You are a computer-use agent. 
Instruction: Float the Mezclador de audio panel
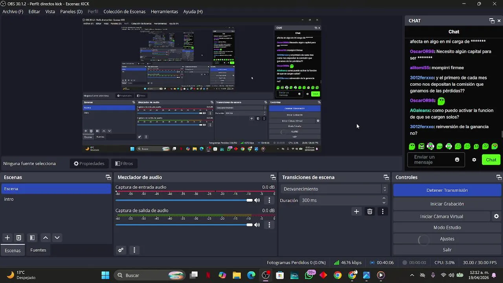click(273, 177)
